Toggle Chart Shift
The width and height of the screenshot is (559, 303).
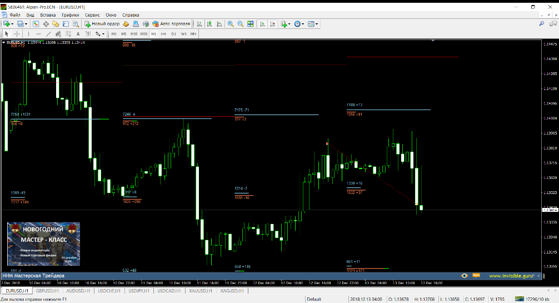272,24
